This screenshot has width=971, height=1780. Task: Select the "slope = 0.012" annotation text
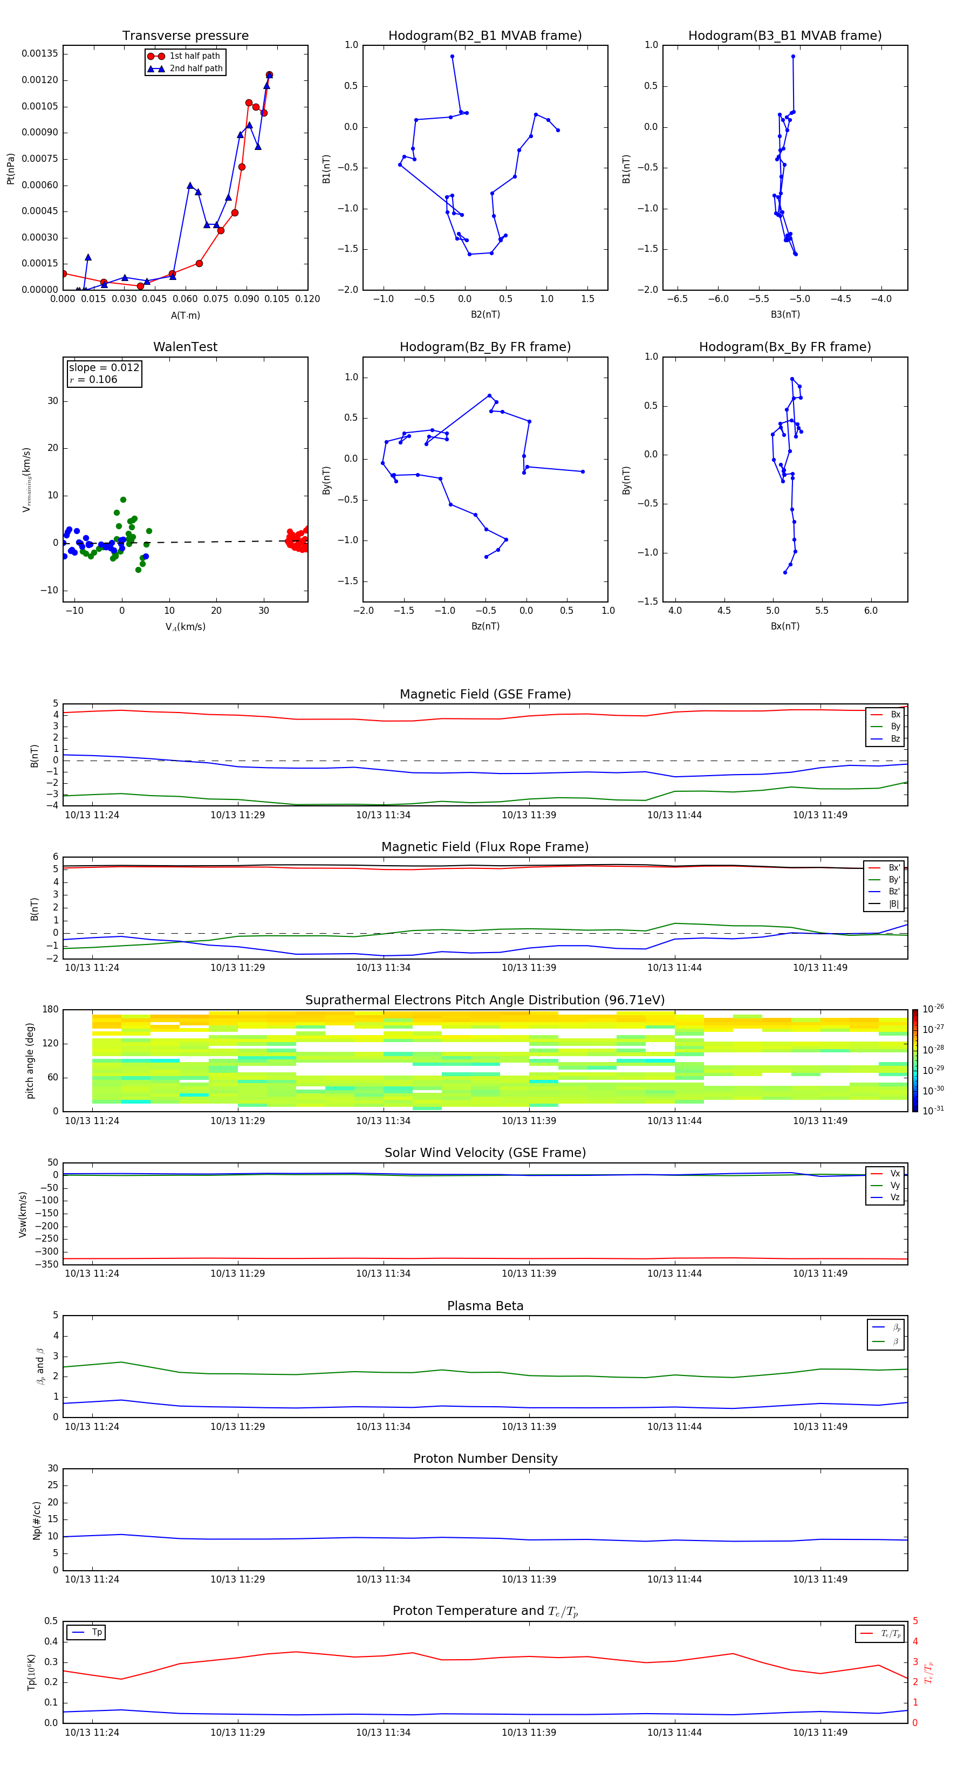click(104, 368)
